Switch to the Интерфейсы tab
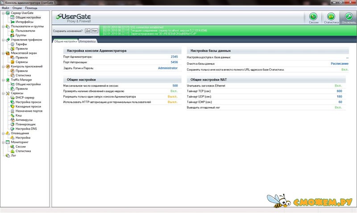The height and width of the screenshot is (213, 357). point(87,41)
